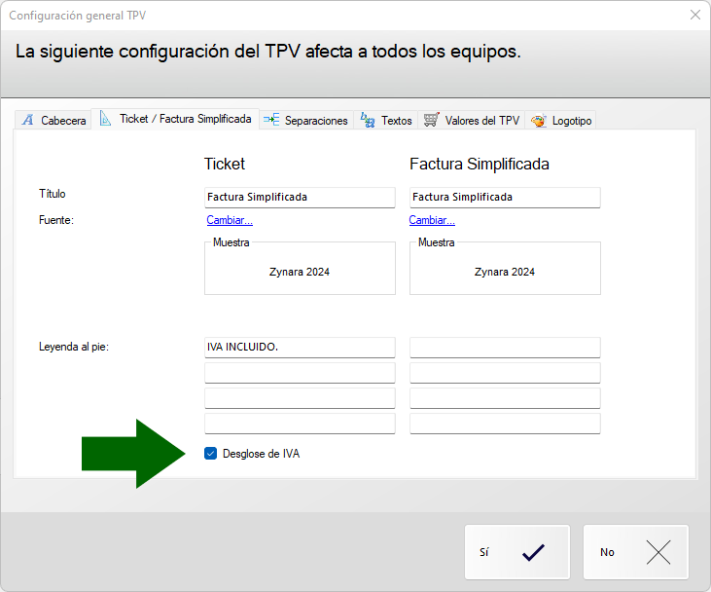This screenshot has width=711, height=592.
Task: Close the Configuración general TPV dialog
Action: pos(694,16)
